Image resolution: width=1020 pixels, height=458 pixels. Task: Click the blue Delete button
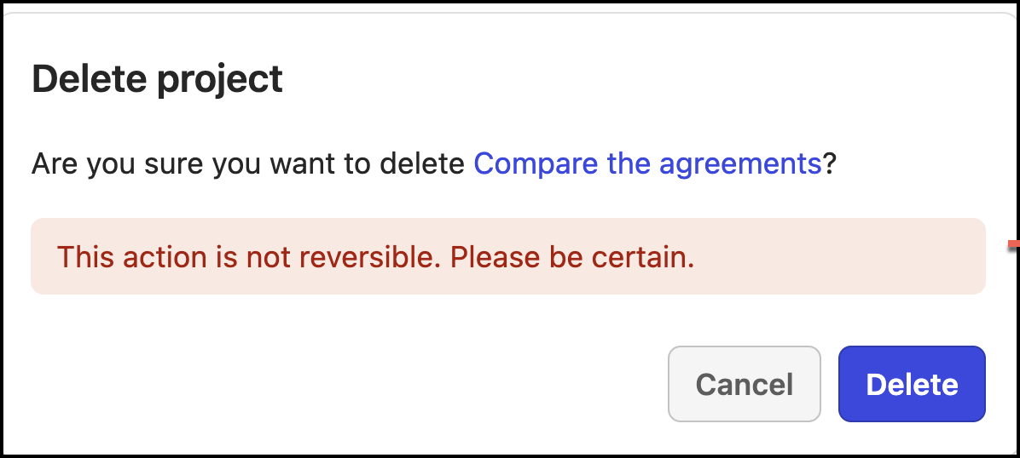point(912,384)
